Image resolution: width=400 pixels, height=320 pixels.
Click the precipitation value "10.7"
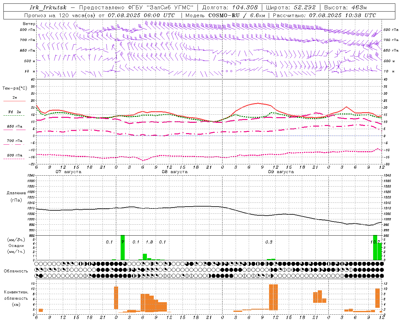(x=375, y=242)
